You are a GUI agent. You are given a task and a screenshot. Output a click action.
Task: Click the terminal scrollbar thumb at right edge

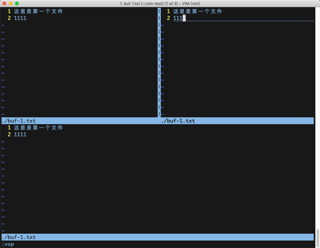pyautogui.click(x=318, y=237)
